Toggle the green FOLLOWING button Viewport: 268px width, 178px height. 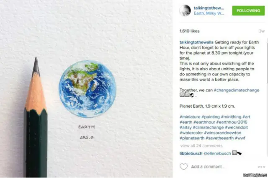click(x=248, y=10)
